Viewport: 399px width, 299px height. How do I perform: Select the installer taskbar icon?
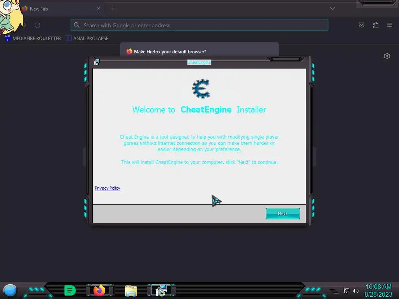click(161, 290)
